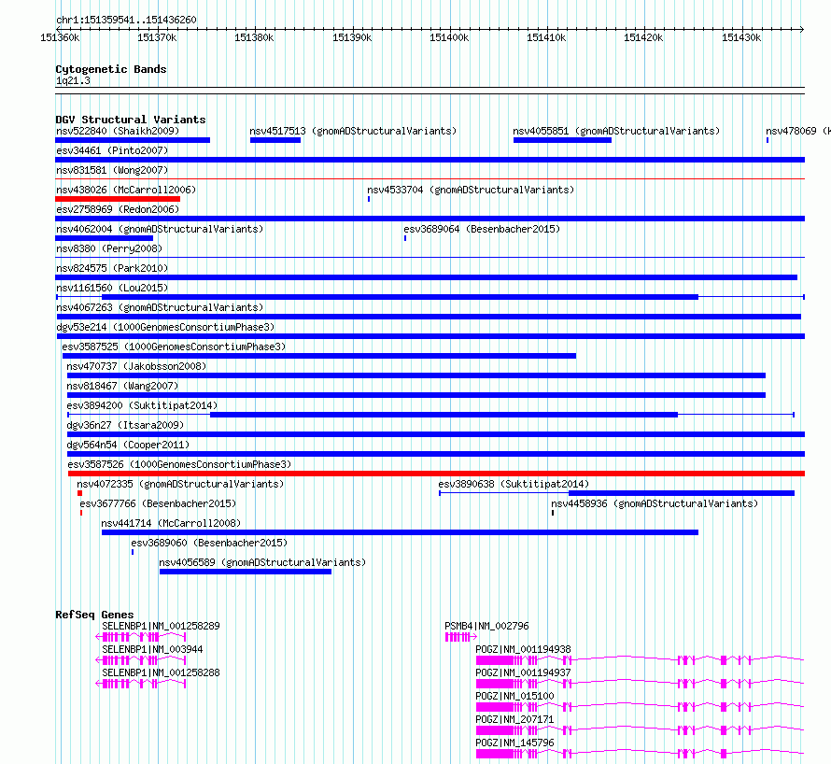
Task: Open nsv831581 (Wong2007) variant
Action: (x=112, y=170)
